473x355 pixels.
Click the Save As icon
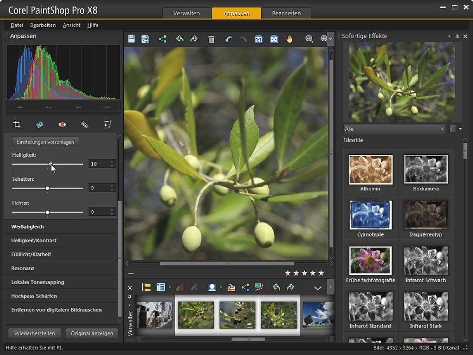145,39
